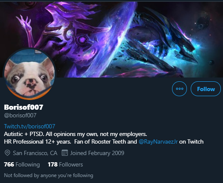Click the Follow button
Image resolution: width=223 pixels, height=183 pixels.
point(206,89)
